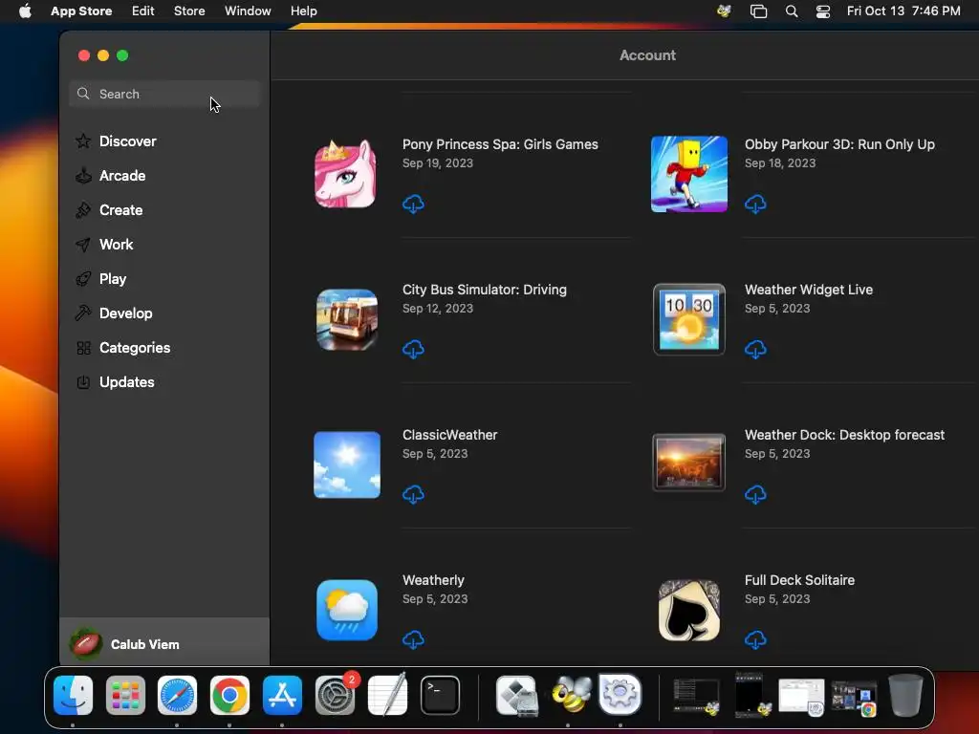Open Obby Parkour 3D app icon
979x734 pixels.
[689, 174]
